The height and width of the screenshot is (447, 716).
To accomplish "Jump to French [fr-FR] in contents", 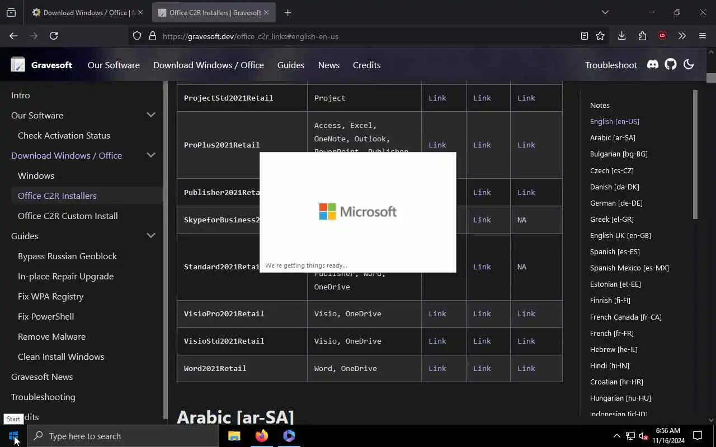I will pyautogui.click(x=611, y=333).
